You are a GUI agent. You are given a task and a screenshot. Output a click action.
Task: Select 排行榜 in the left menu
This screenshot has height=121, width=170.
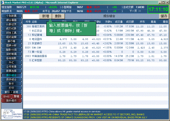click(x=12, y=41)
